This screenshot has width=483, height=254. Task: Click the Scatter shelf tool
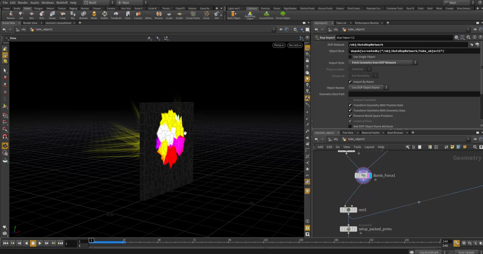[x=179, y=15]
